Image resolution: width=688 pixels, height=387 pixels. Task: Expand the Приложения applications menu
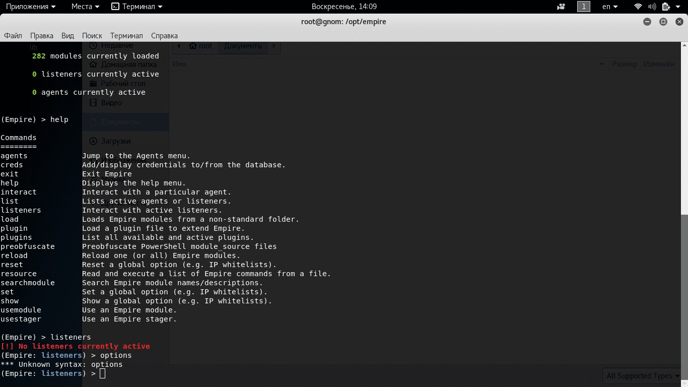tap(30, 7)
